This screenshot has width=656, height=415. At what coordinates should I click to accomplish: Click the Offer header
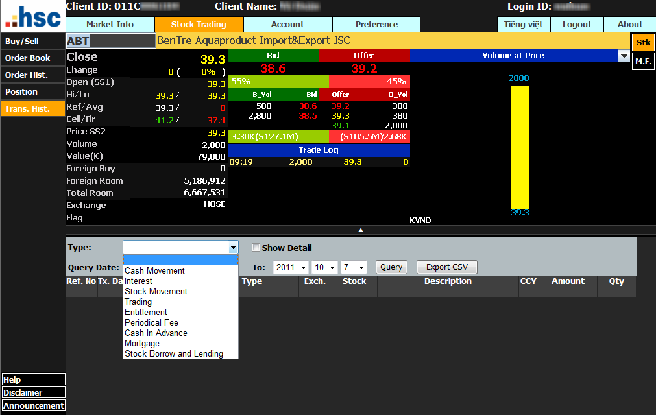pyautogui.click(x=365, y=56)
